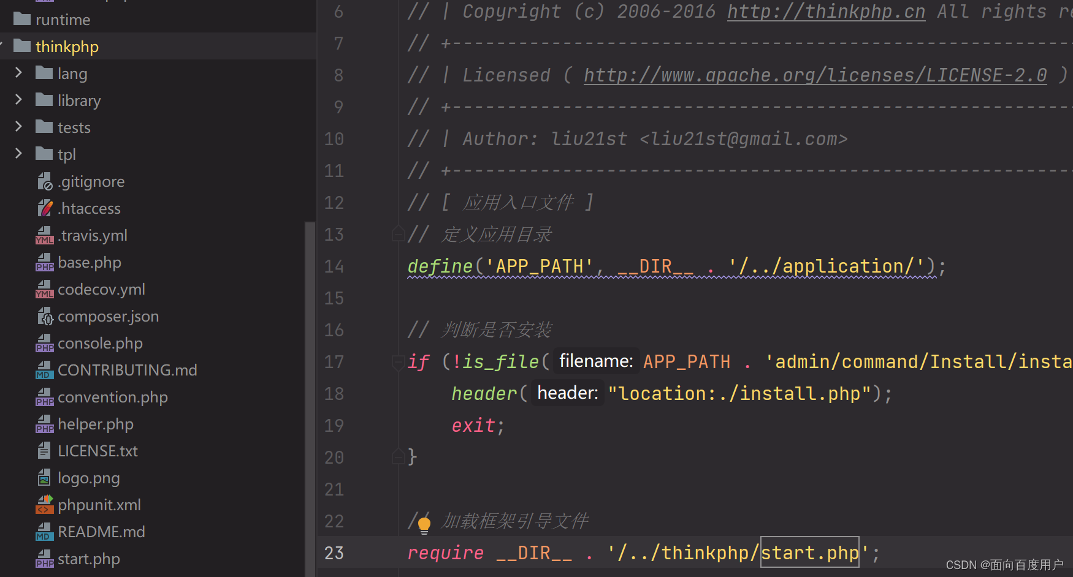1073x577 pixels.
Task: Click the fold end marker on line 20
Action: 398,457
